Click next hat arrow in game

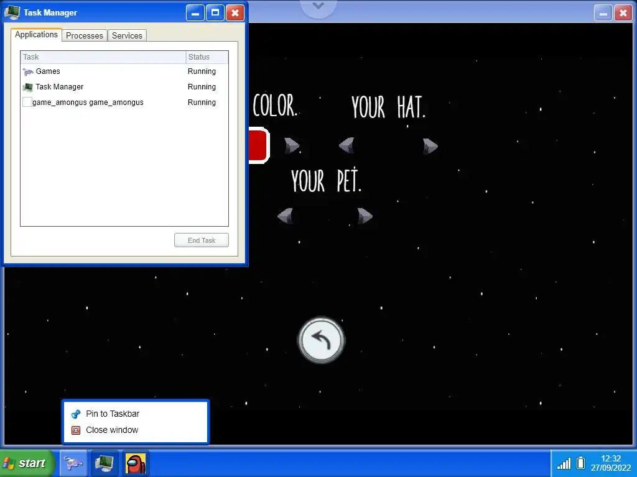(x=430, y=146)
